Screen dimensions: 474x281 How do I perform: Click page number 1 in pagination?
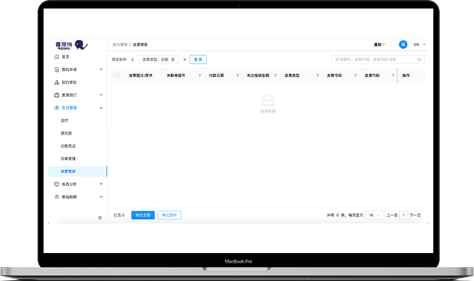click(x=404, y=215)
